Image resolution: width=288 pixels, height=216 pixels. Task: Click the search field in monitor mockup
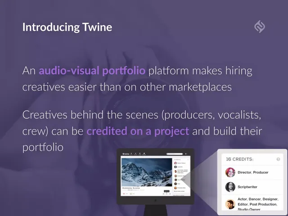click(x=175, y=154)
